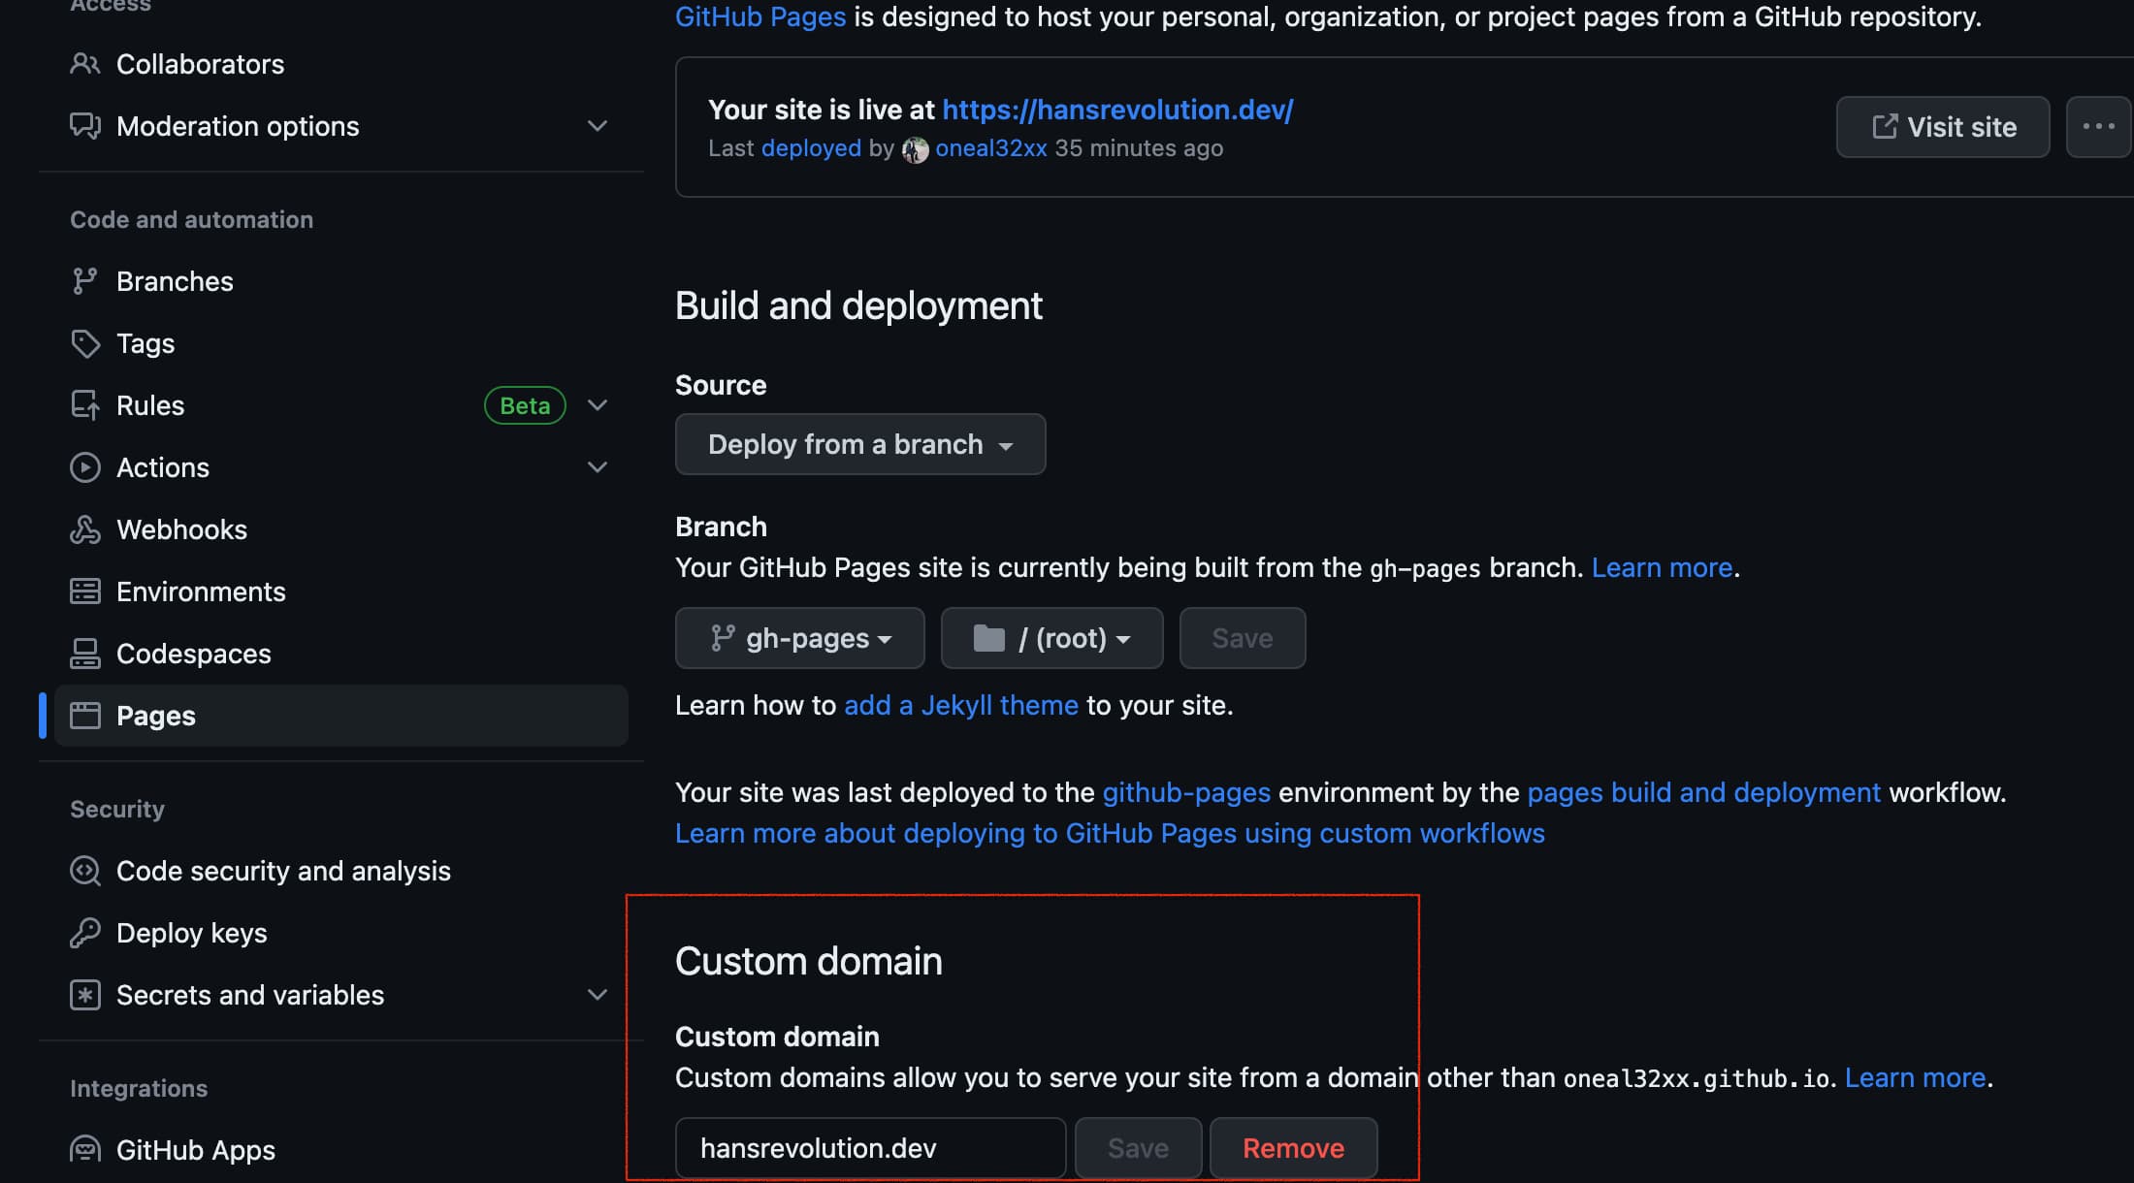This screenshot has height=1183, width=2134.
Task: Click the Collaborators people icon
Action: [x=85, y=64]
